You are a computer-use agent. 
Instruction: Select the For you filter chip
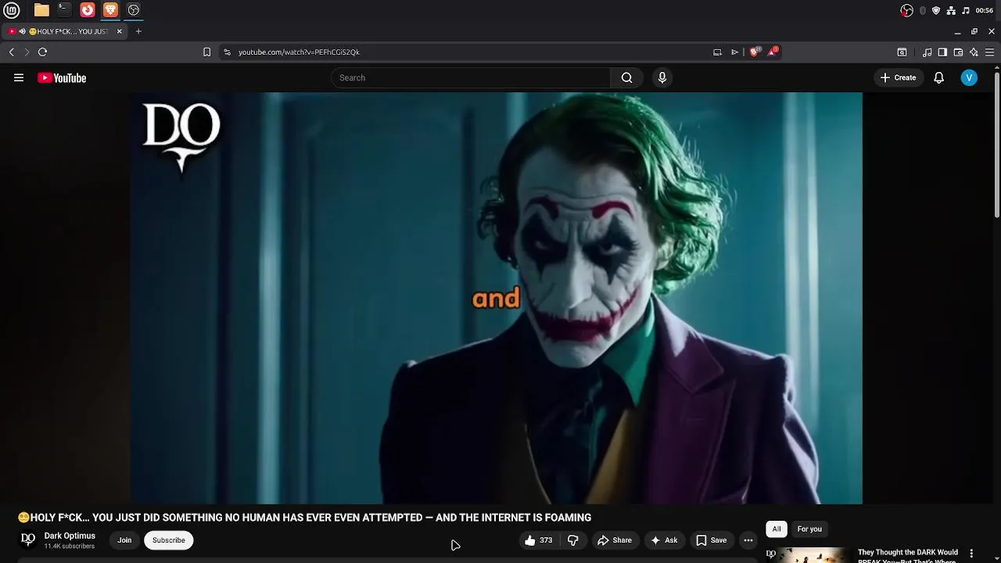[809, 529]
